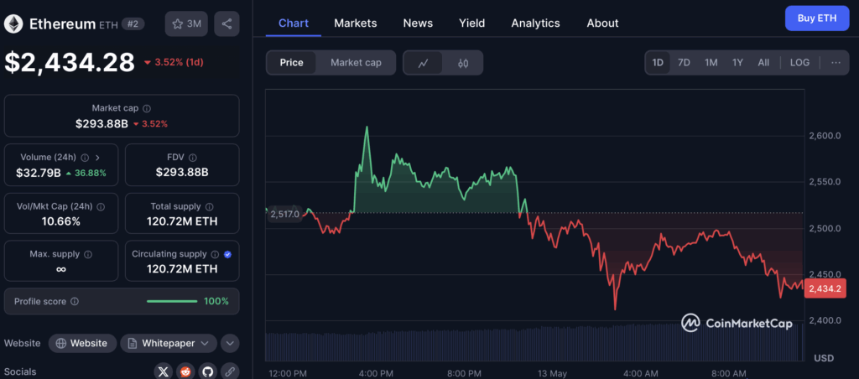The width and height of the screenshot is (859, 379).
Task: Click the 13 May date axis label
Action: (x=551, y=373)
